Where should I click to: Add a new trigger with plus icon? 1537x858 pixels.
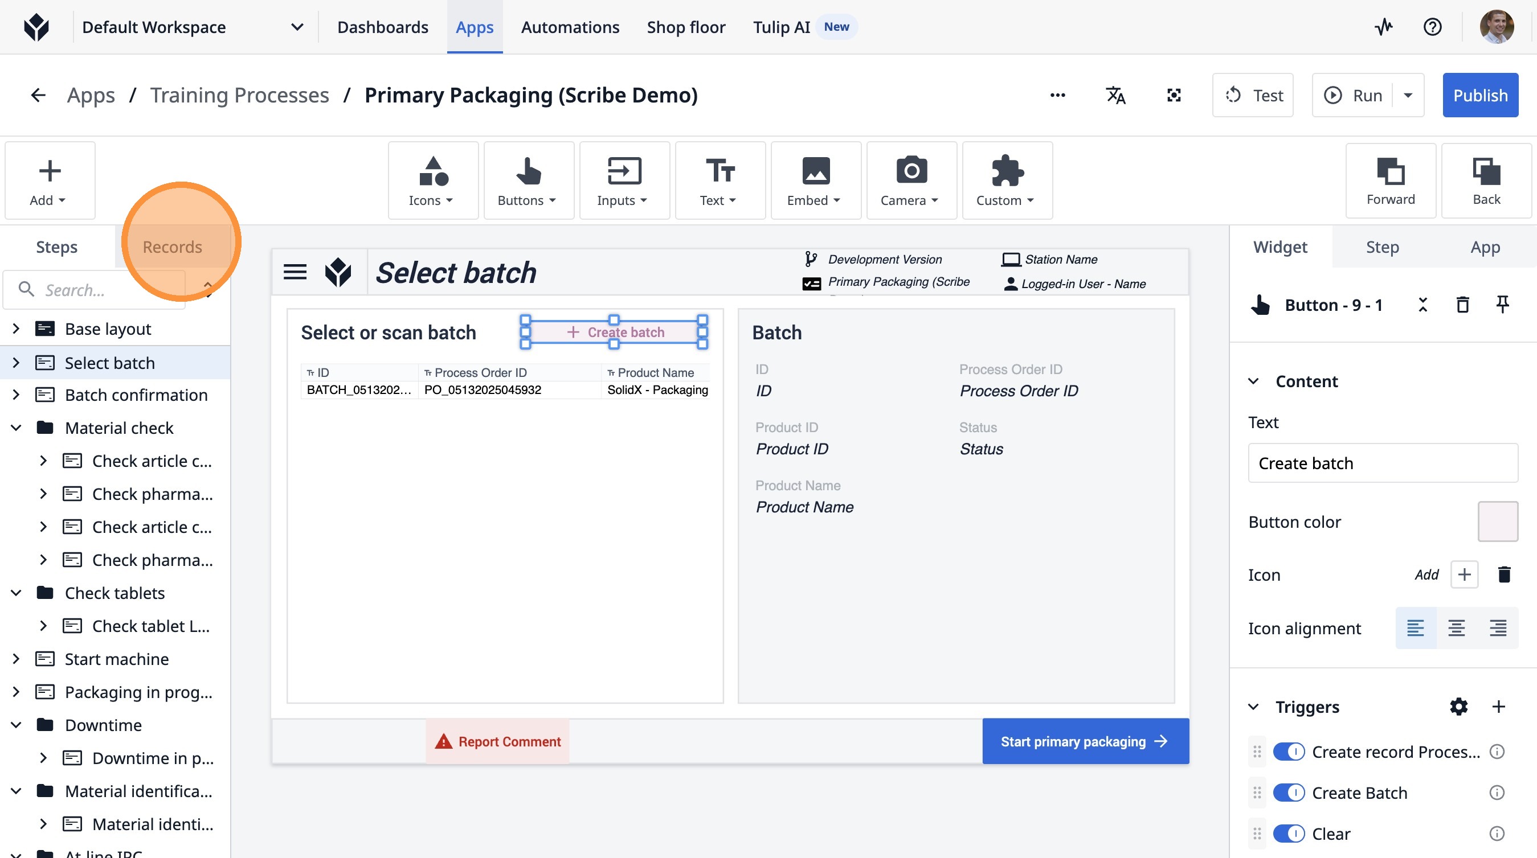click(1498, 707)
